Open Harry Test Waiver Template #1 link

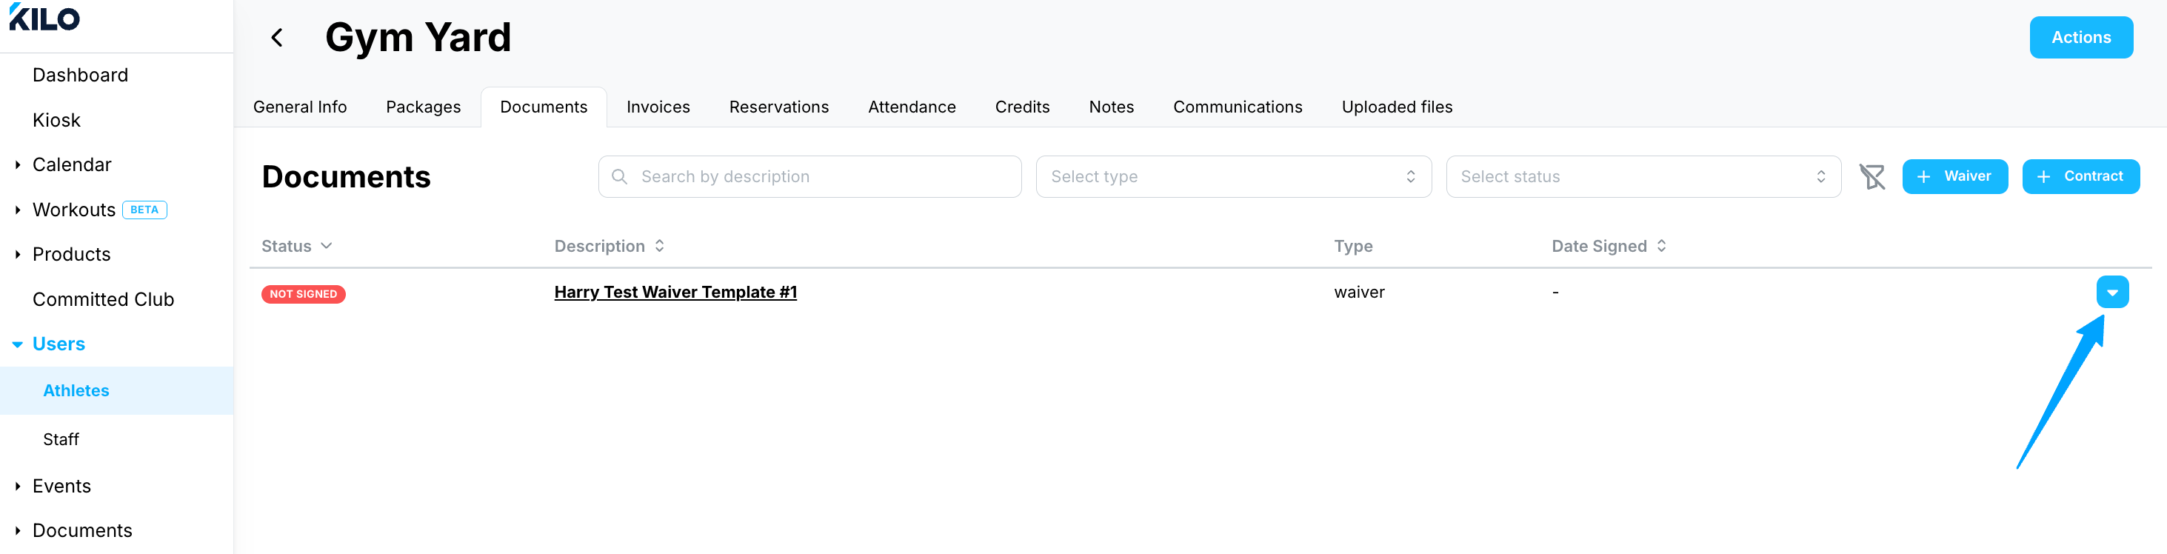675,293
